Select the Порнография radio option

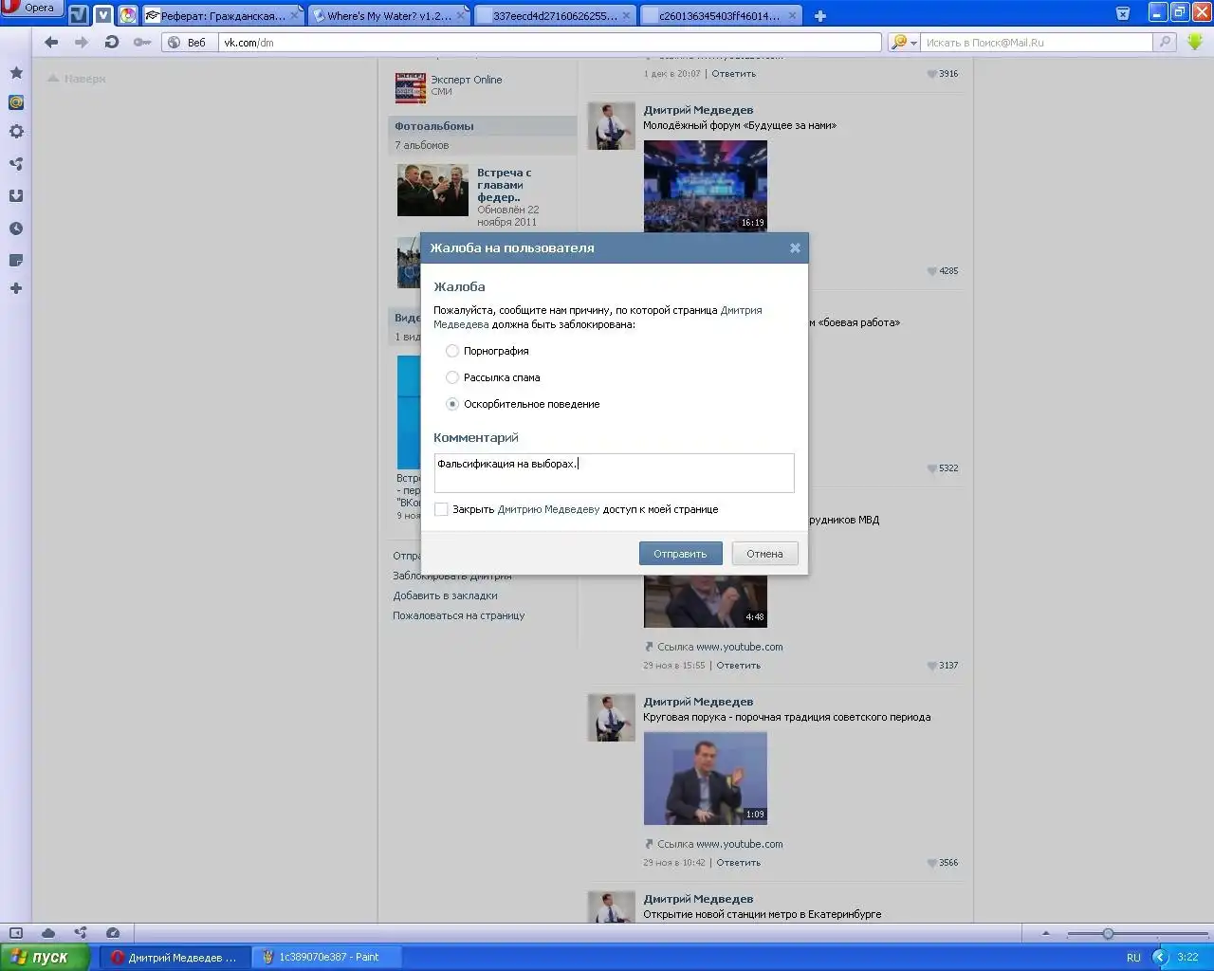452,351
